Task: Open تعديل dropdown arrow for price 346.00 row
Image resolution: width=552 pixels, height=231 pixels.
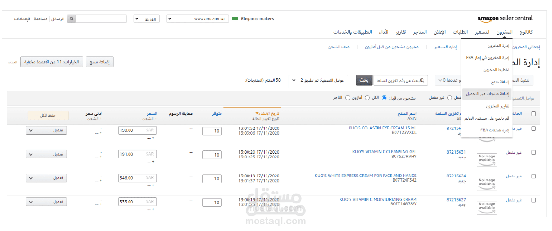Action: [x=31, y=178]
